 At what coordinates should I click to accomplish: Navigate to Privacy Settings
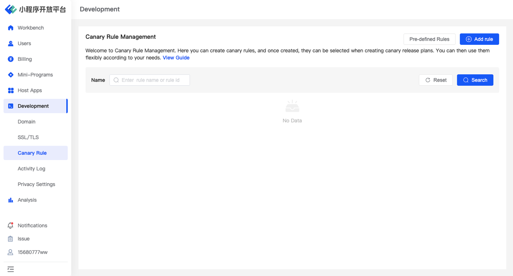coord(36,184)
